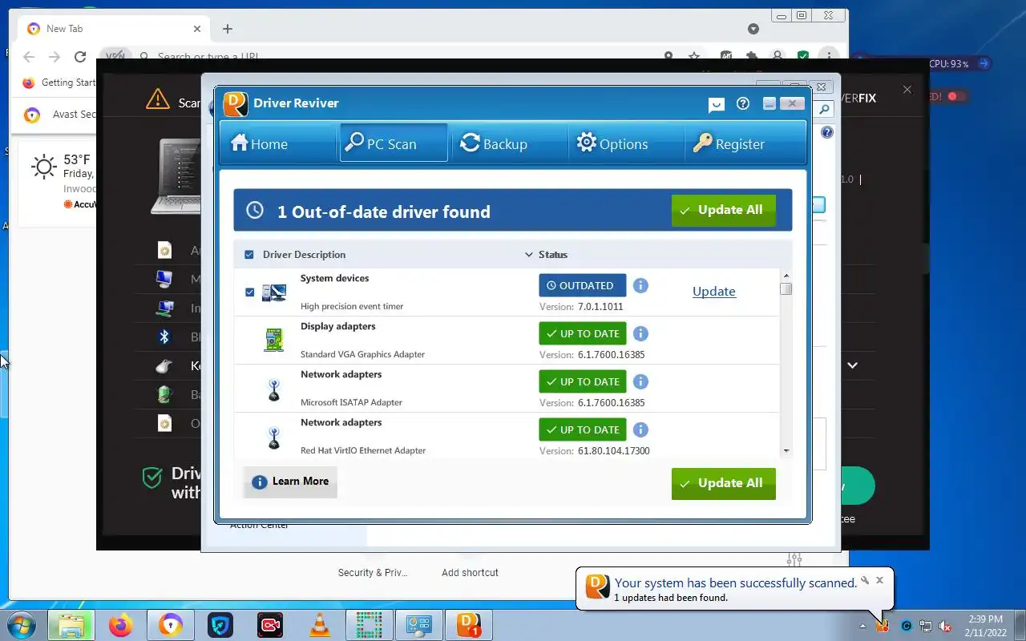This screenshot has width=1026, height=641.
Task: Click the Red Hat VirtIO network adapter icon
Action: point(273,437)
